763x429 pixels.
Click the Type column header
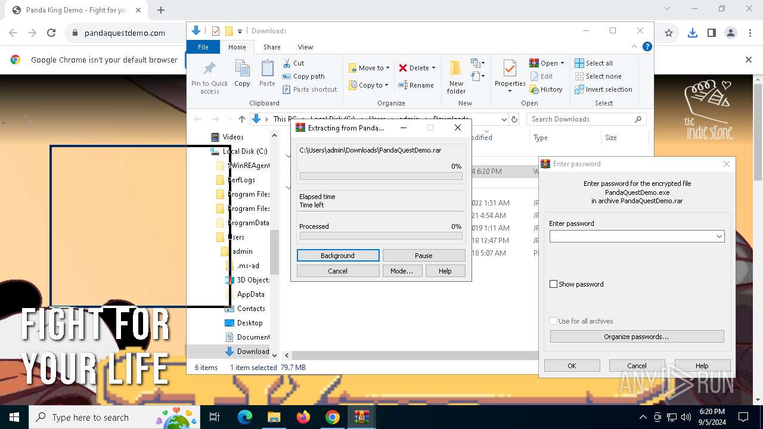565,138
